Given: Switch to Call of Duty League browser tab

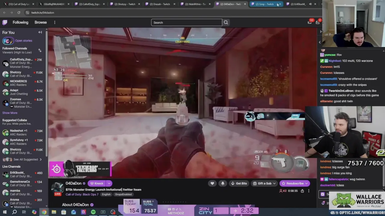Looking at the screenshot, I should coord(19,4).
